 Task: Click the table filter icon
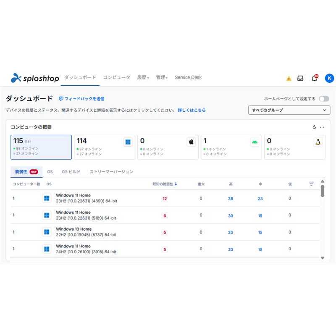click(311, 184)
